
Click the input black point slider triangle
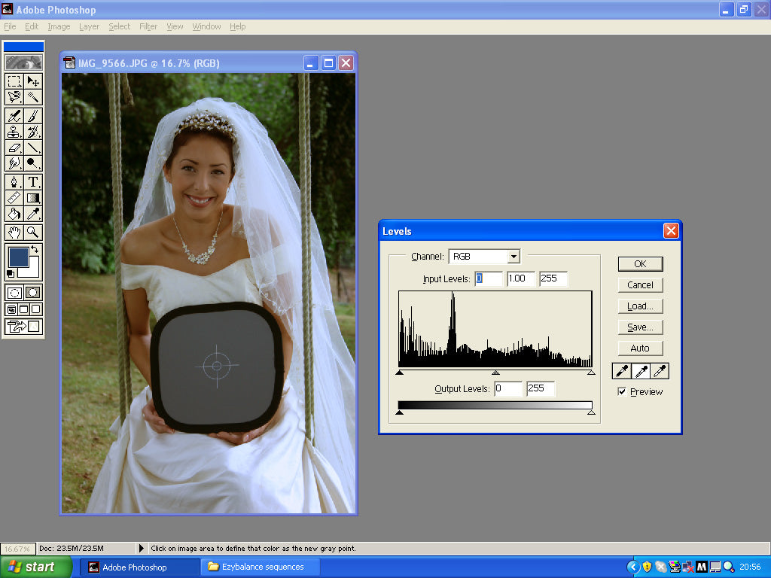[400, 373]
